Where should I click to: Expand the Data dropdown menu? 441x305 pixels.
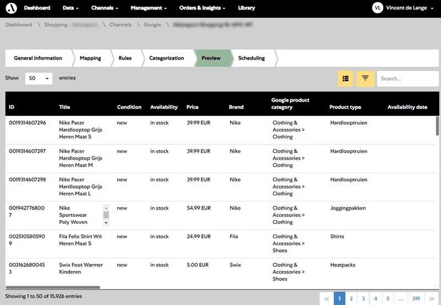click(71, 8)
